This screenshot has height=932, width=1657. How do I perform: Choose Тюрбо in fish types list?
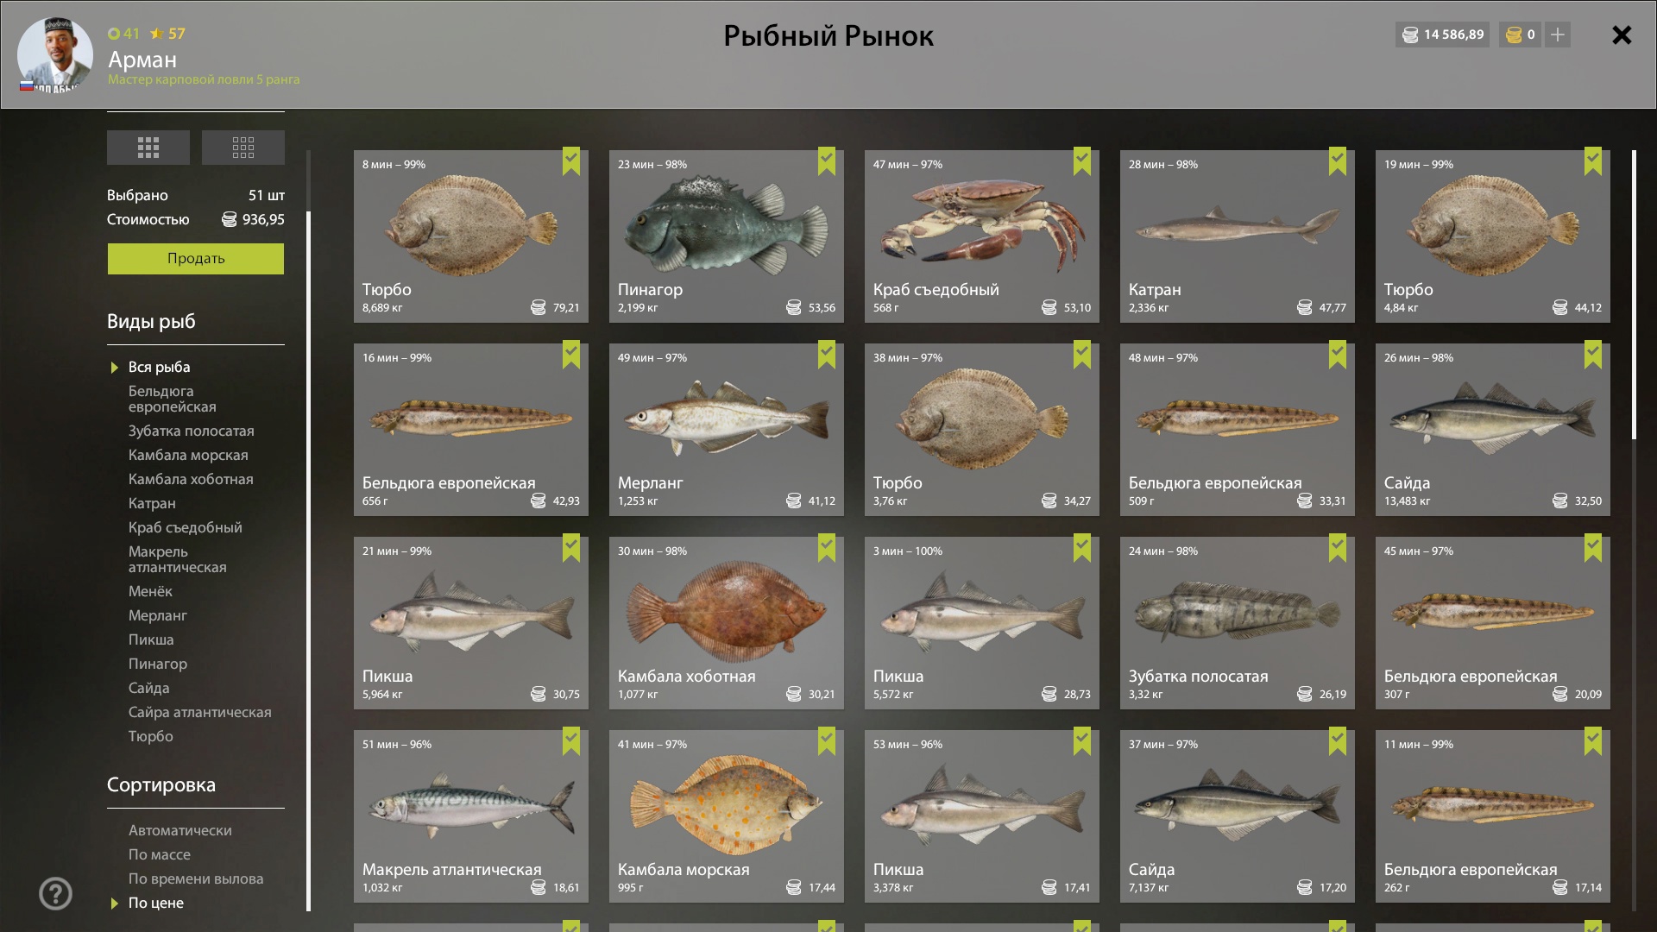click(x=151, y=736)
